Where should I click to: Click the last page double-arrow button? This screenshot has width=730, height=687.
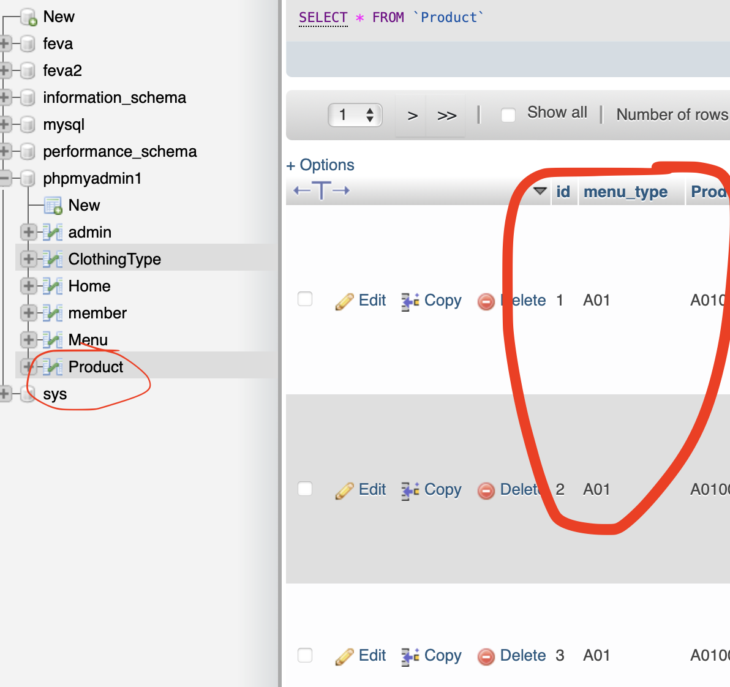tap(446, 115)
